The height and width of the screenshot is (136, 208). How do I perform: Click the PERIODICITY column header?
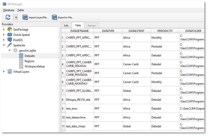point(165,31)
